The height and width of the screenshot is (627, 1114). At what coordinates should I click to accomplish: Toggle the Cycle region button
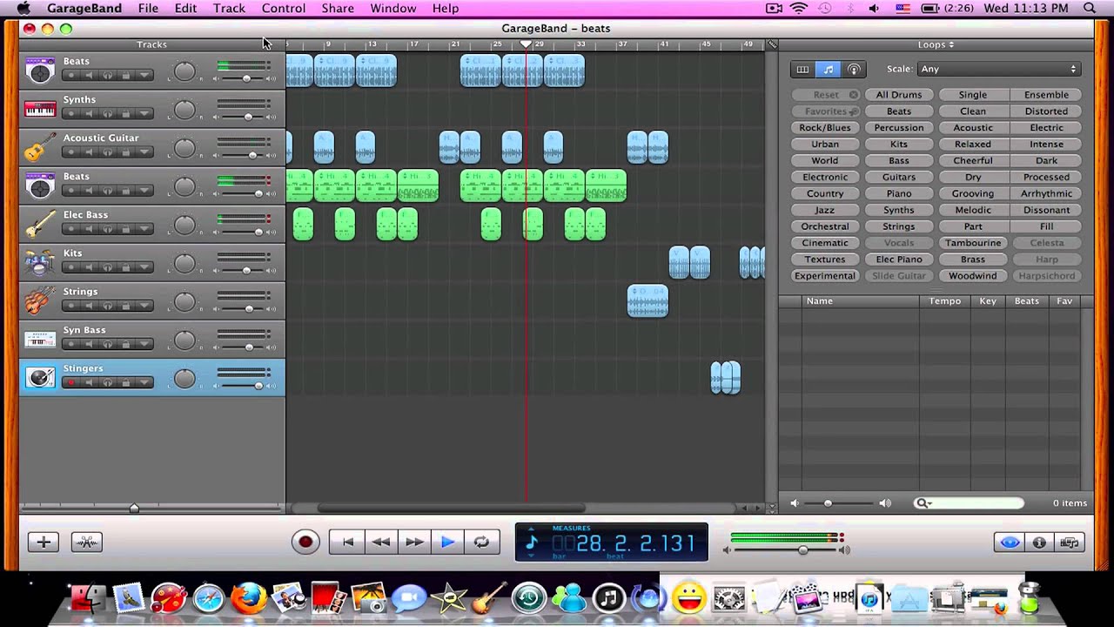[481, 542]
